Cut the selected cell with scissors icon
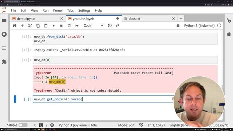Image resolution: width=233 pixels, height=131 pixels. click(30, 26)
